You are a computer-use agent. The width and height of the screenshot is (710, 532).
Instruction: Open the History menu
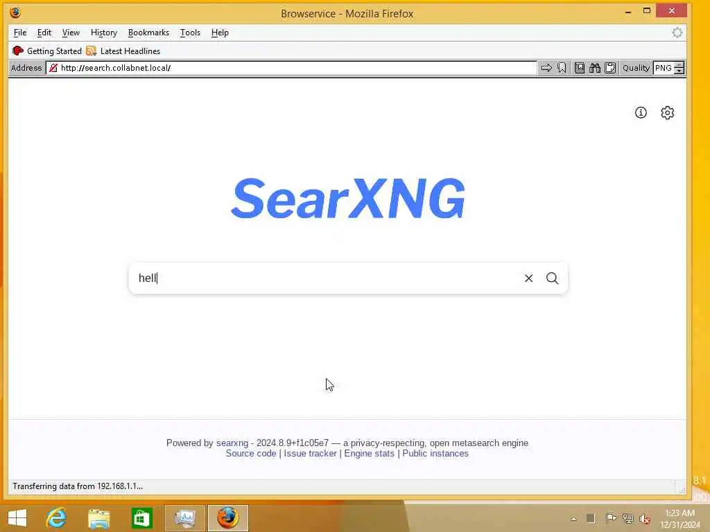click(x=104, y=33)
